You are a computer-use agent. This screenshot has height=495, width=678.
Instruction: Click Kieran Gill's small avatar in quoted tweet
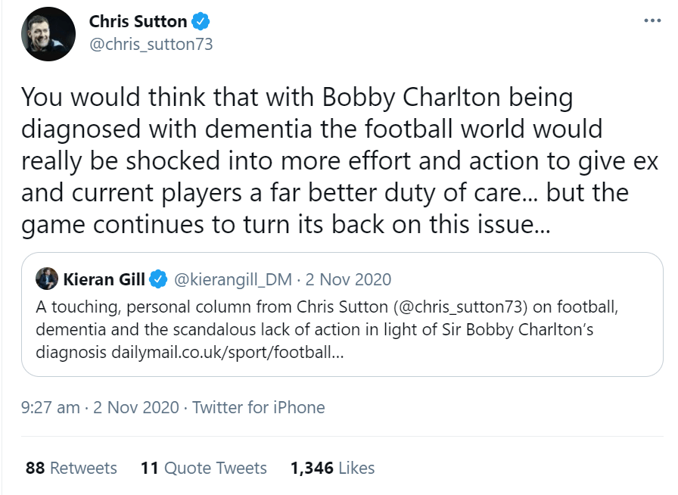46,279
